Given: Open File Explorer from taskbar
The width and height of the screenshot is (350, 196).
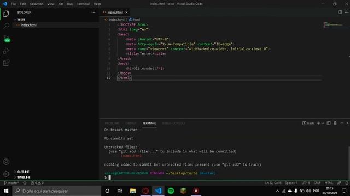Looking at the screenshot, I should (133, 191).
